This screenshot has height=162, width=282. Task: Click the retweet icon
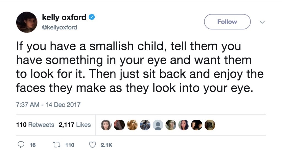coord(56,144)
